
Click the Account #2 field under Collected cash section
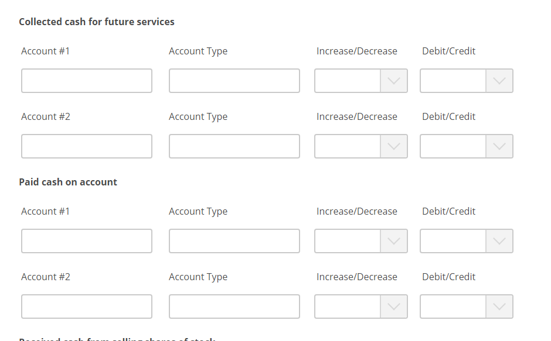tap(86, 146)
